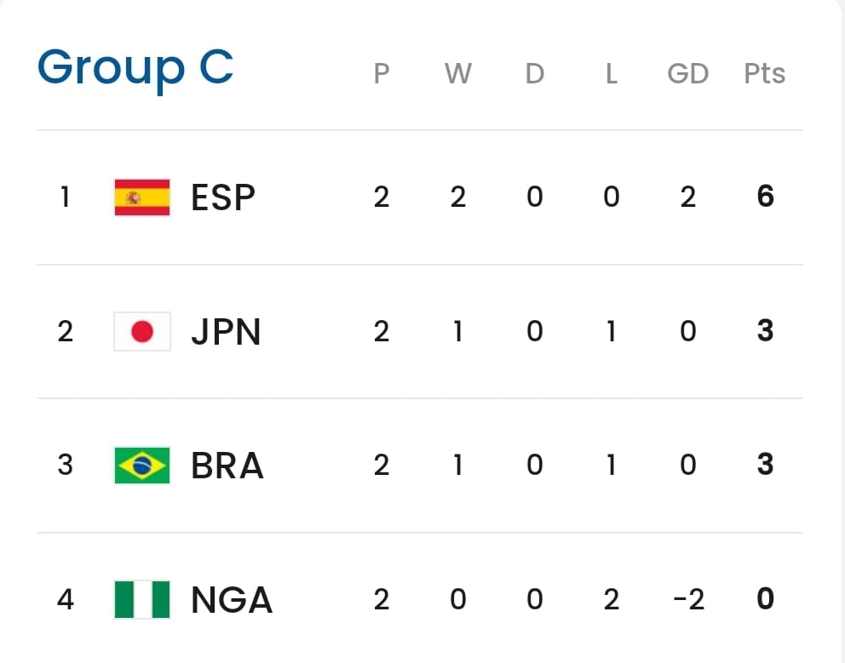Select the JPN team name
Screen dimensions: 845x663
(x=226, y=331)
